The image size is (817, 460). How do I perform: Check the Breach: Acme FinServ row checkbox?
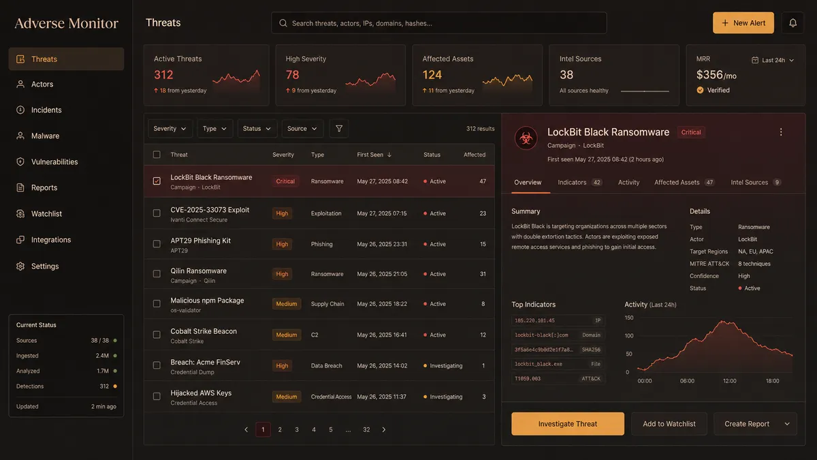157,366
